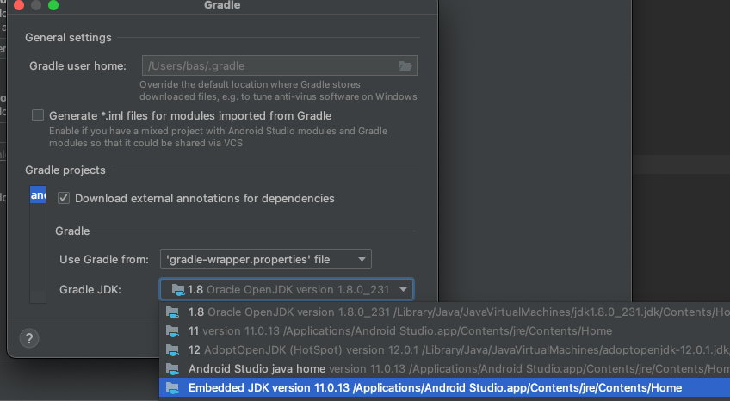Click JDK folder icon beside 12 AdoptOpenJDK option

click(x=173, y=350)
